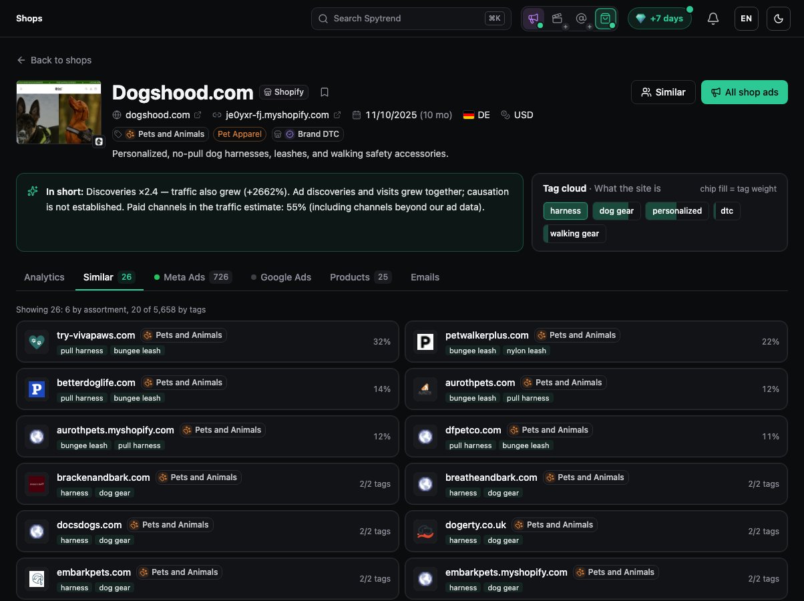Click pull harness tag on try-vivapaws.com

coord(82,351)
